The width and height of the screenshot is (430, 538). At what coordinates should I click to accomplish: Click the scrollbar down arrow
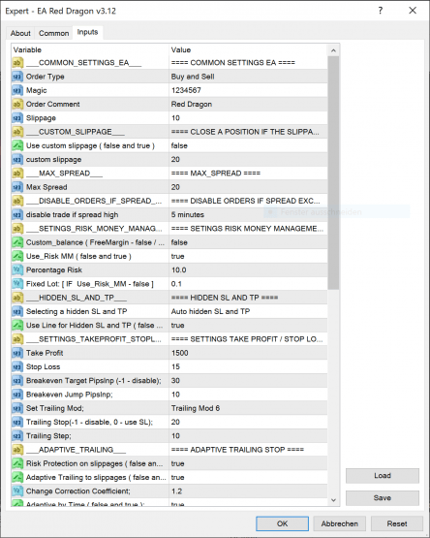[333, 500]
